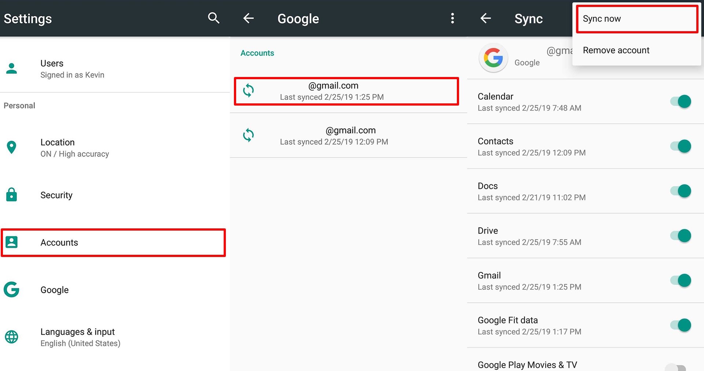Tap the 'Signed in as Kevin' subtitle
704x371 pixels.
click(72, 75)
